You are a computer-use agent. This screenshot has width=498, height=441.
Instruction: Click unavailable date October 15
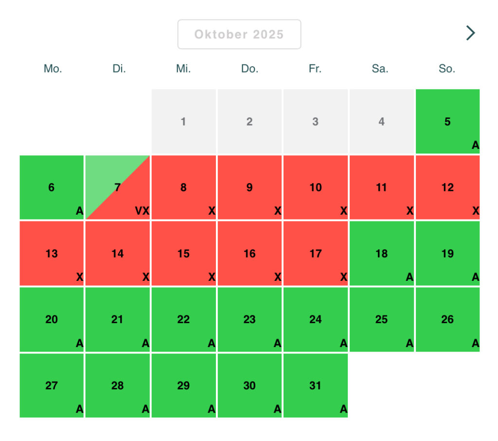click(183, 253)
